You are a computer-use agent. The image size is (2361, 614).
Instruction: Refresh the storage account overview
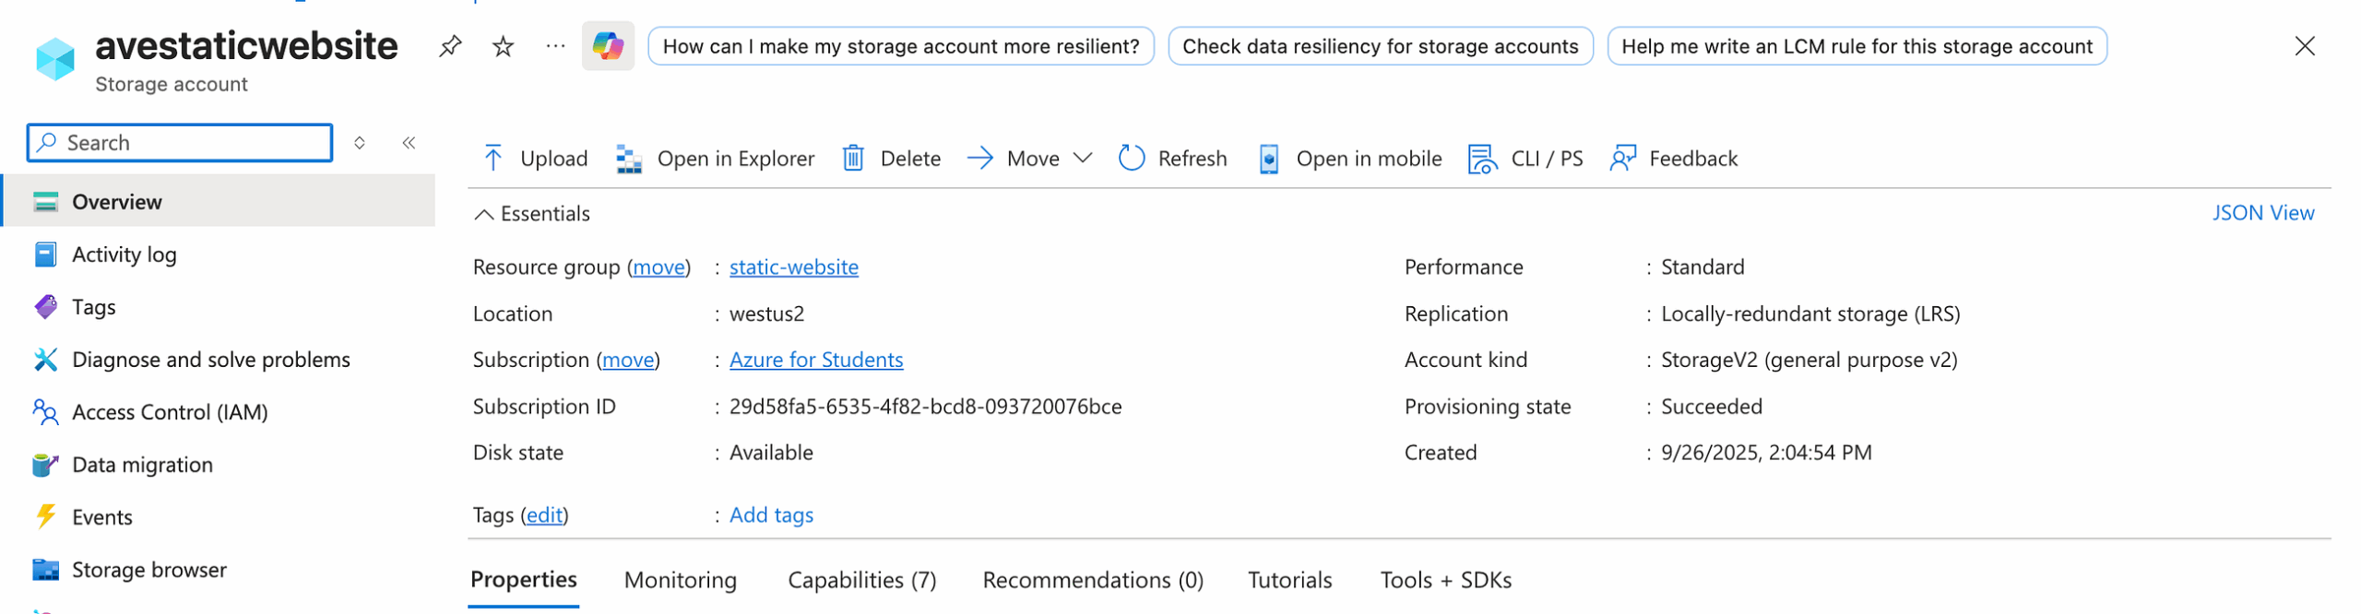1172,159
